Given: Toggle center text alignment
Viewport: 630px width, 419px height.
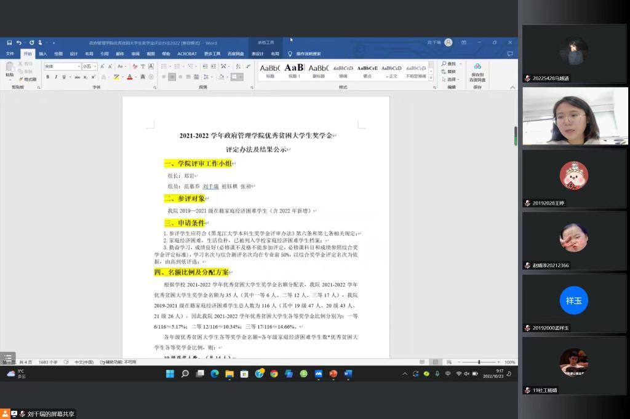Looking at the screenshot, I should pyautogui.click(x=172, y=77).
